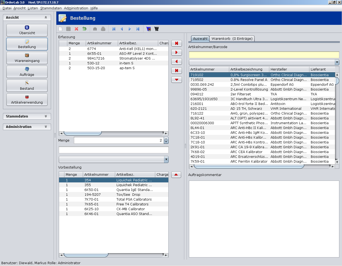Click the yellow Artikelnummer/Barcode input field
This screenshot has width=342, height=266.
(264, 55)
